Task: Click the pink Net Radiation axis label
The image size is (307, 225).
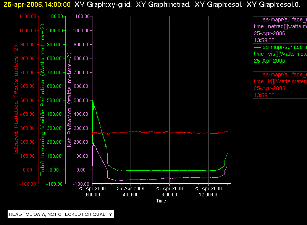Action: (69, 100)
